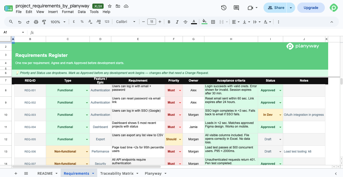Open the Tools menu

tap(94, 12)
